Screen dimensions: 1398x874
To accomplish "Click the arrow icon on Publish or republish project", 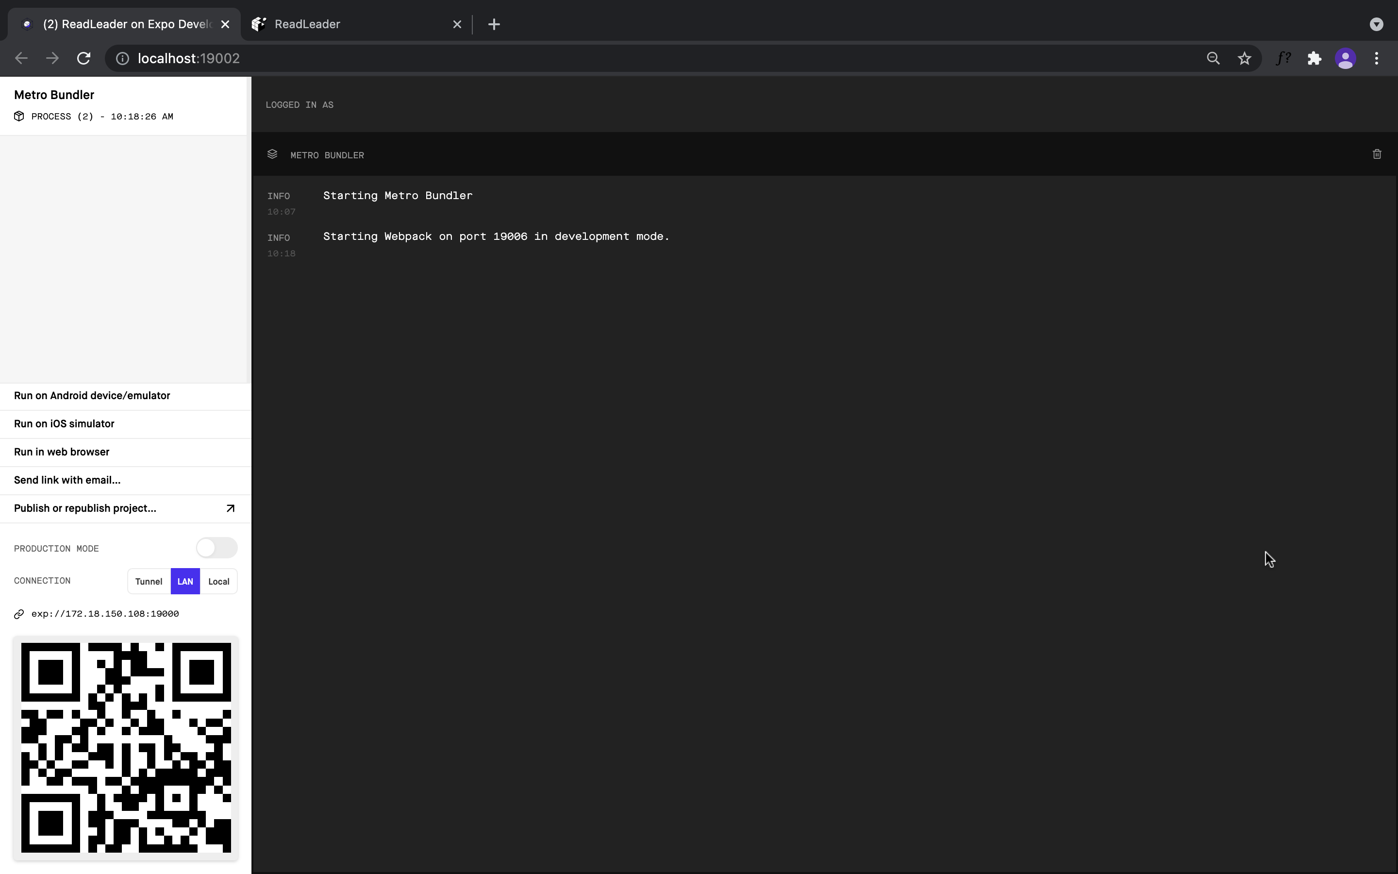I will (230, 509).
